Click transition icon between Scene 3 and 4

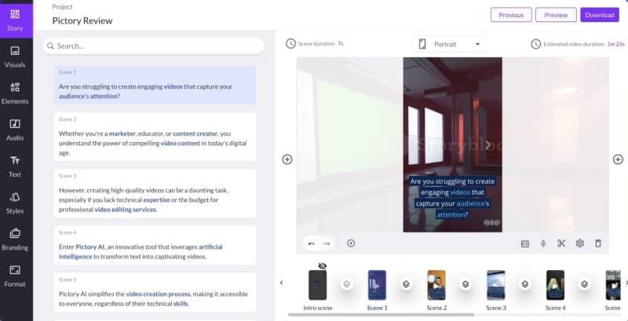click(x=525, y=284)
